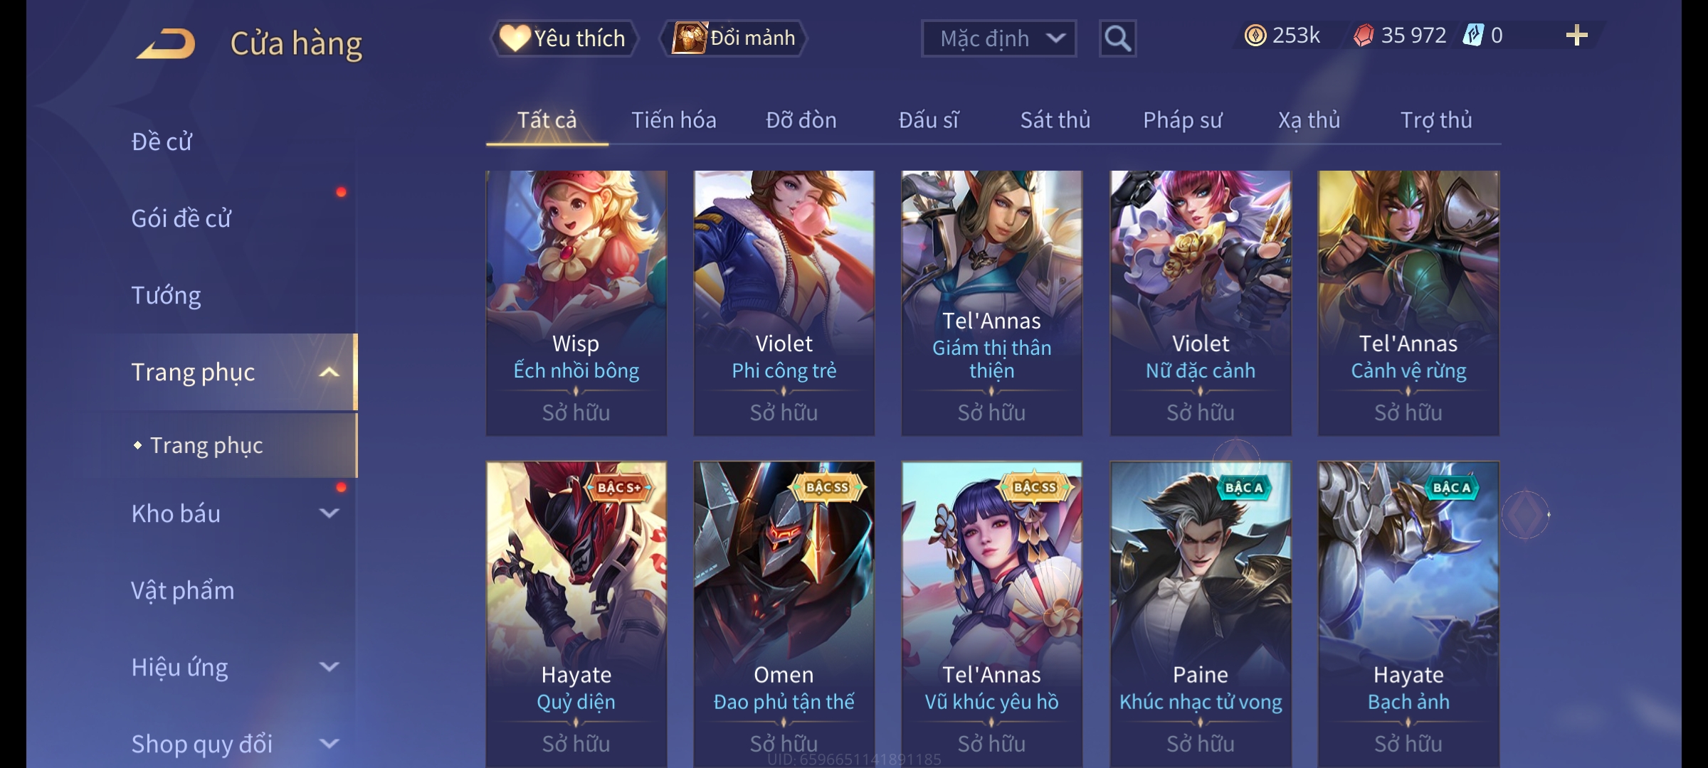Open the search magnifier icon
Viewport: 1708px width, 768px height.
[1117, 38]
